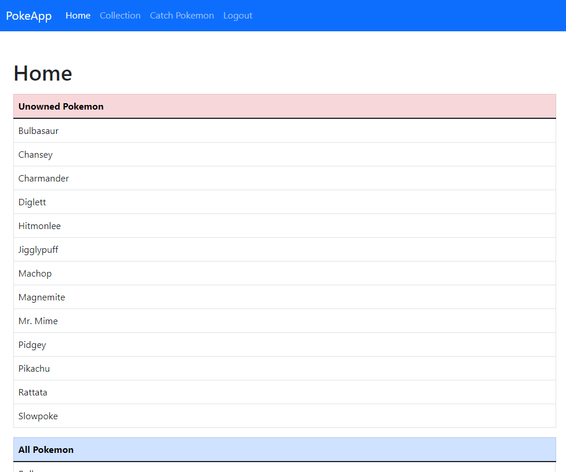The height and width of the screenshot is (472, 566).
Task: Open the Collection page
Action: tap(120, 16)
